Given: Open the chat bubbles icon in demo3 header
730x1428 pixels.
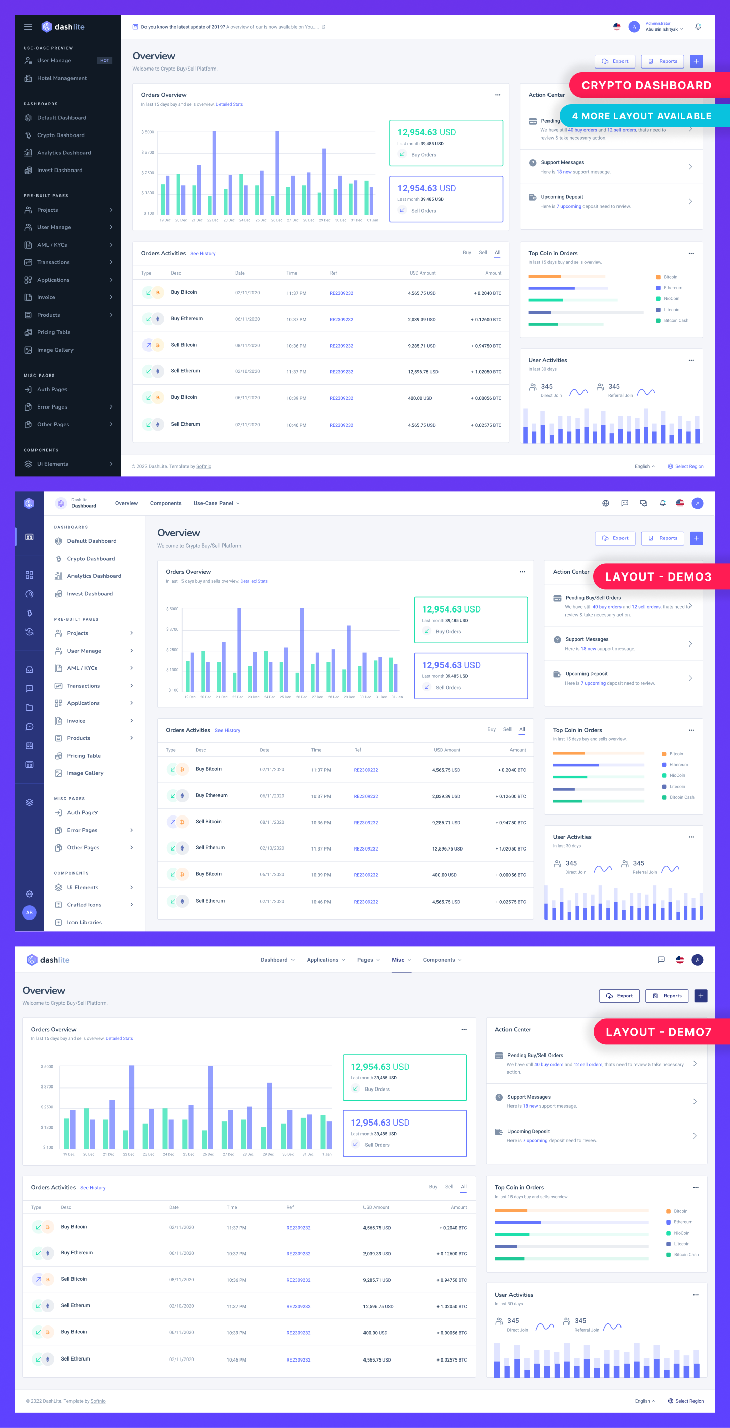Looking at the screenshot, I should [x=644, y=503].
